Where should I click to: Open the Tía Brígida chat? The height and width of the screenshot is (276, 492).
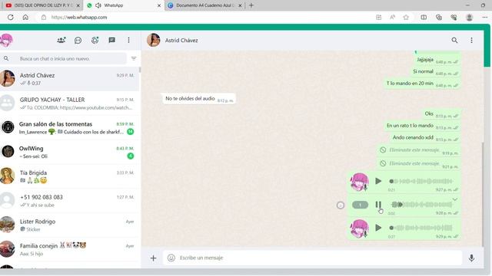coord(70,176)
